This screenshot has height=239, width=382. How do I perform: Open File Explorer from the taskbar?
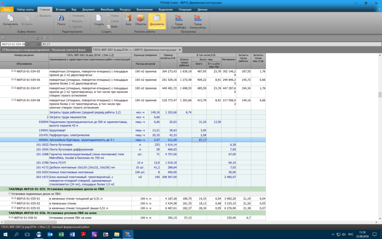click(x=117, y=235)
